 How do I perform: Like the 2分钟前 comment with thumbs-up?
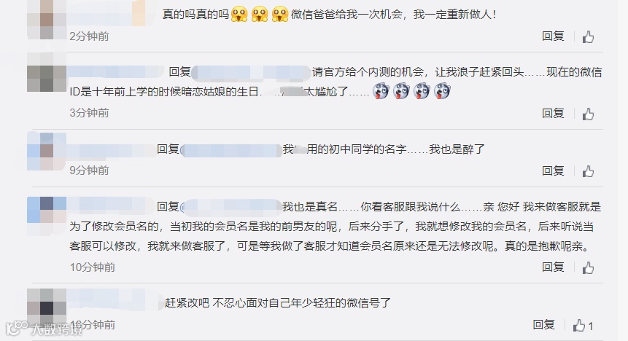588,37
